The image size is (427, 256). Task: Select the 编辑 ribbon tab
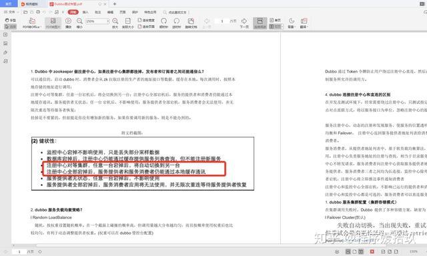tap(110, 12)
